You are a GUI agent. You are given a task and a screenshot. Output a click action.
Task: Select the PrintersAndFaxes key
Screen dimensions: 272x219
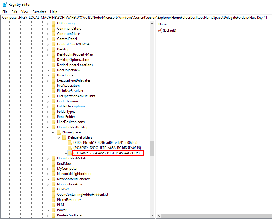coord(70,215)
